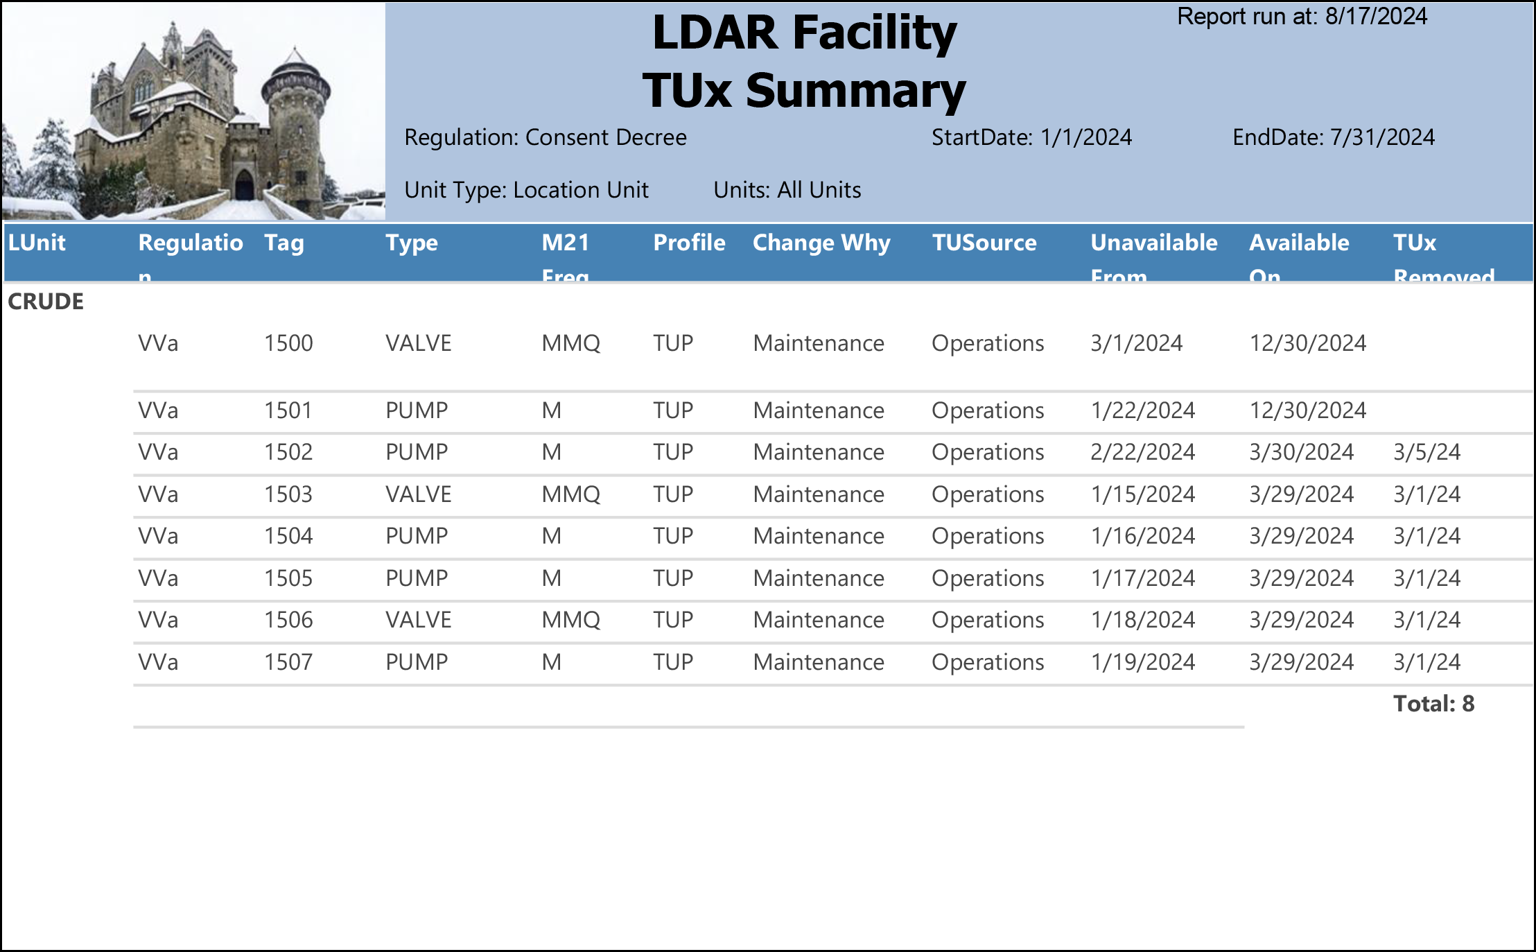Click the Tag column header
Viewport: 1536px width, 952px height.
pyautogui.click(x=284, y=243)
